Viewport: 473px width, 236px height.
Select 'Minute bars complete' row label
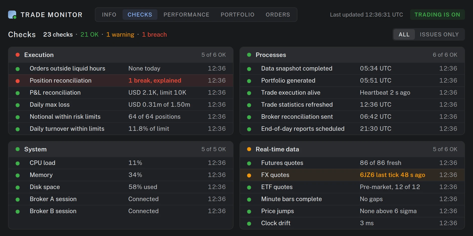(291, 199)
